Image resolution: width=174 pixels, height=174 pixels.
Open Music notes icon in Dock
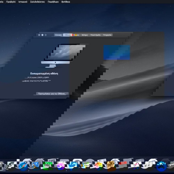[149, 165]
